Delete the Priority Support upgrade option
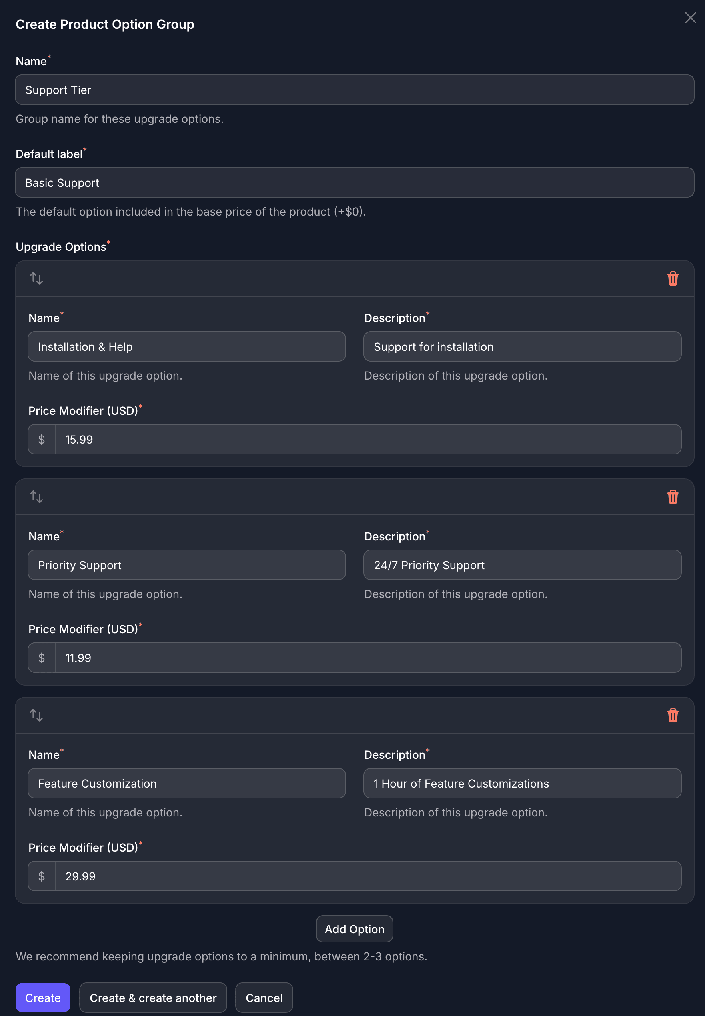Screen dimensions: 705x1016 (x=673, y=496)
